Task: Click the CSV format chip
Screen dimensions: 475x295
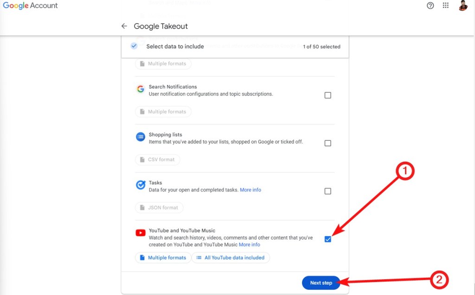Action: point(158,160)
